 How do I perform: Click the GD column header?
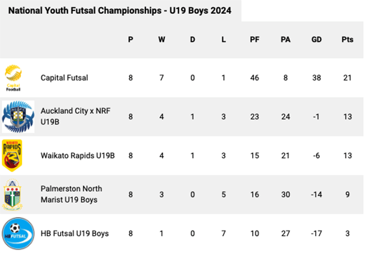(316, 40)
